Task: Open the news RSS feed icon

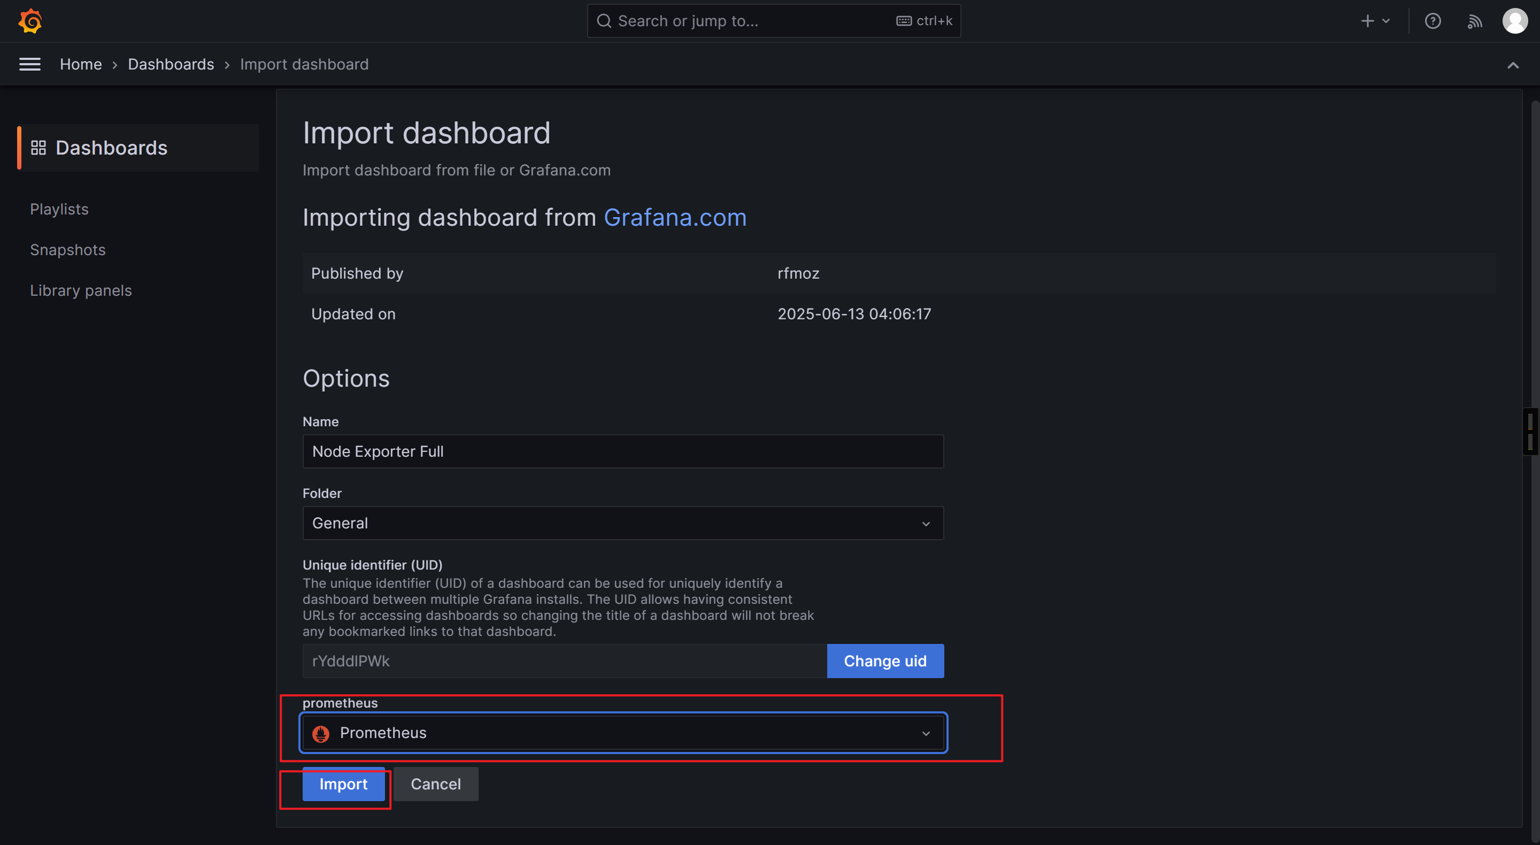Action: tap(1474, 21)
